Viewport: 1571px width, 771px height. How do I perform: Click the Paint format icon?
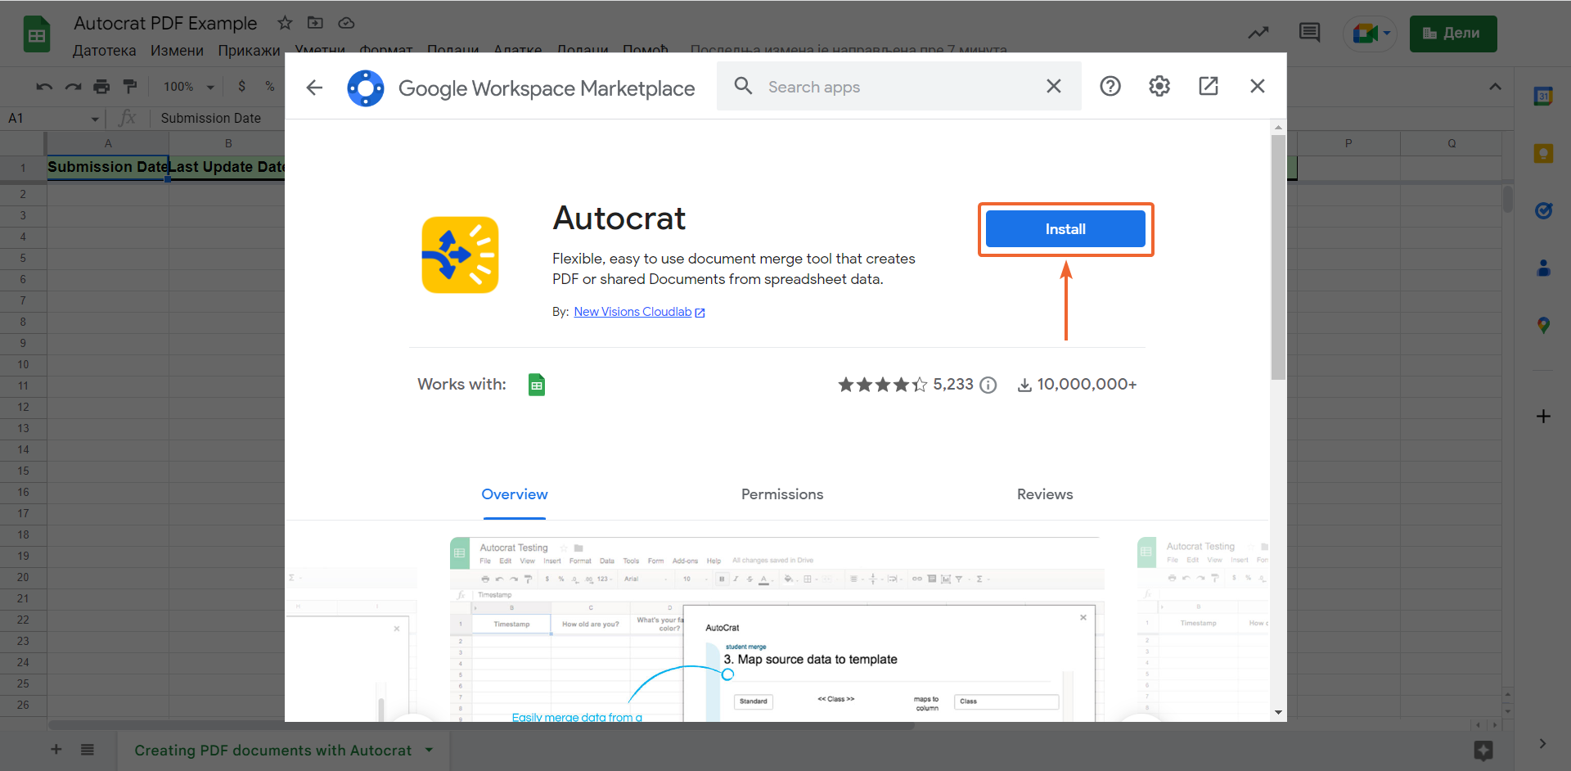coord(130,87)
